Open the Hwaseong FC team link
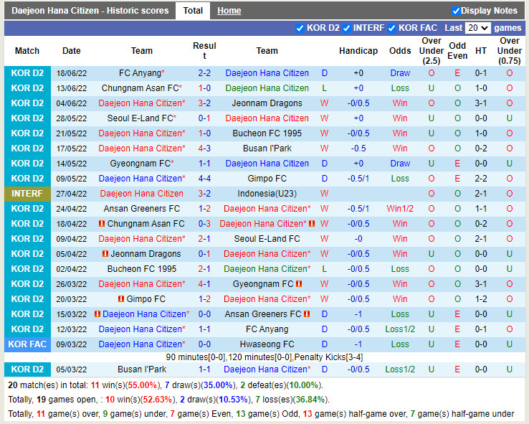529x424 pixels. (267, 344)
